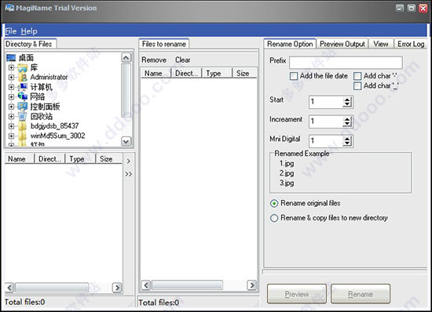Open the File menu
The width and height of the screenshot is (432, 312).
tap(11, 31)
